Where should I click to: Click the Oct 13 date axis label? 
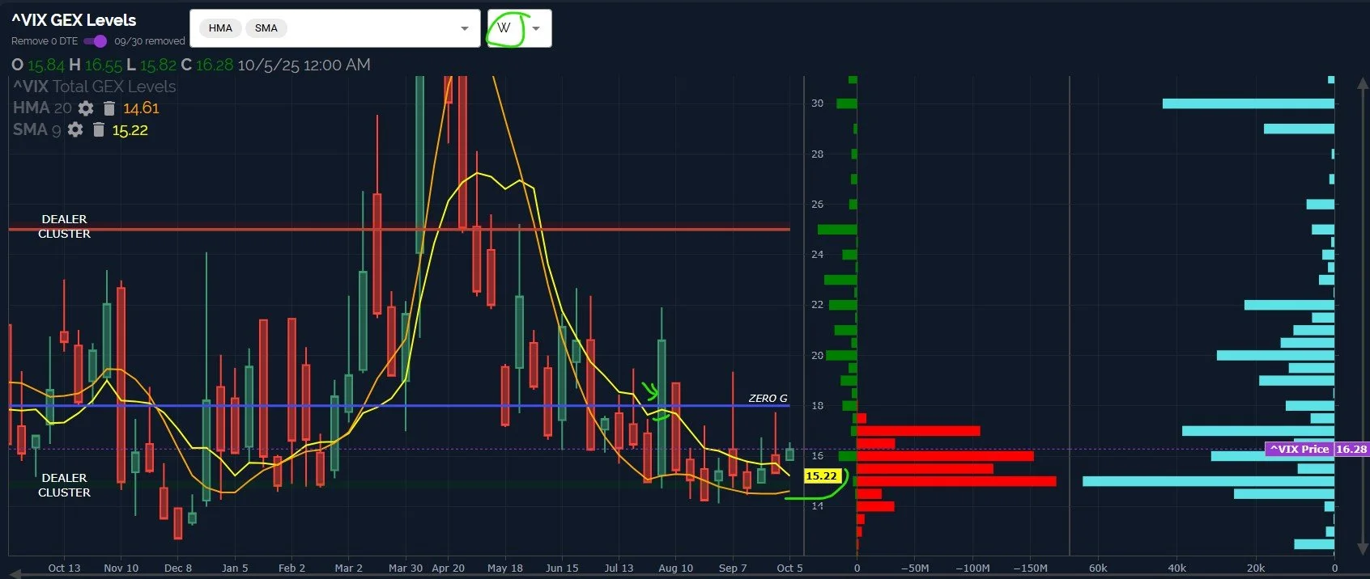click(x=64, y=568)
